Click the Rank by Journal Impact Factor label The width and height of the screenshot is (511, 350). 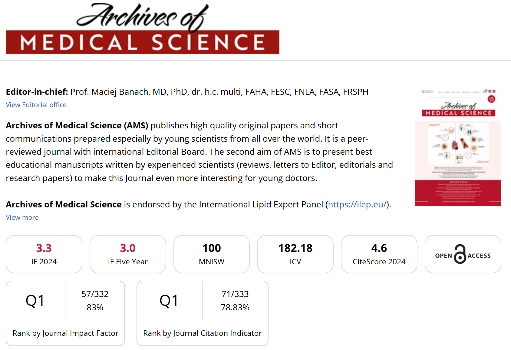click(65, 333)
